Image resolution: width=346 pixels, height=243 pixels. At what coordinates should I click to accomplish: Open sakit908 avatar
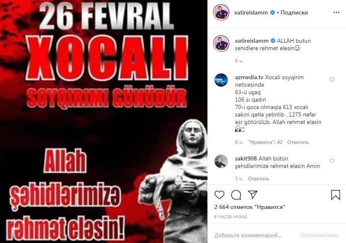coord(221,161)
